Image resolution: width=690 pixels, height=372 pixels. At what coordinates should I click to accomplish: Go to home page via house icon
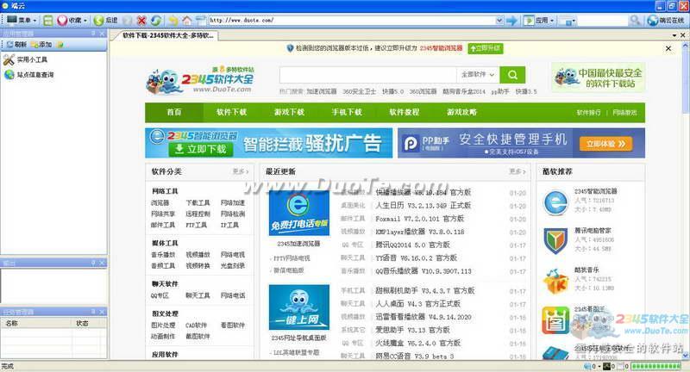187,20
